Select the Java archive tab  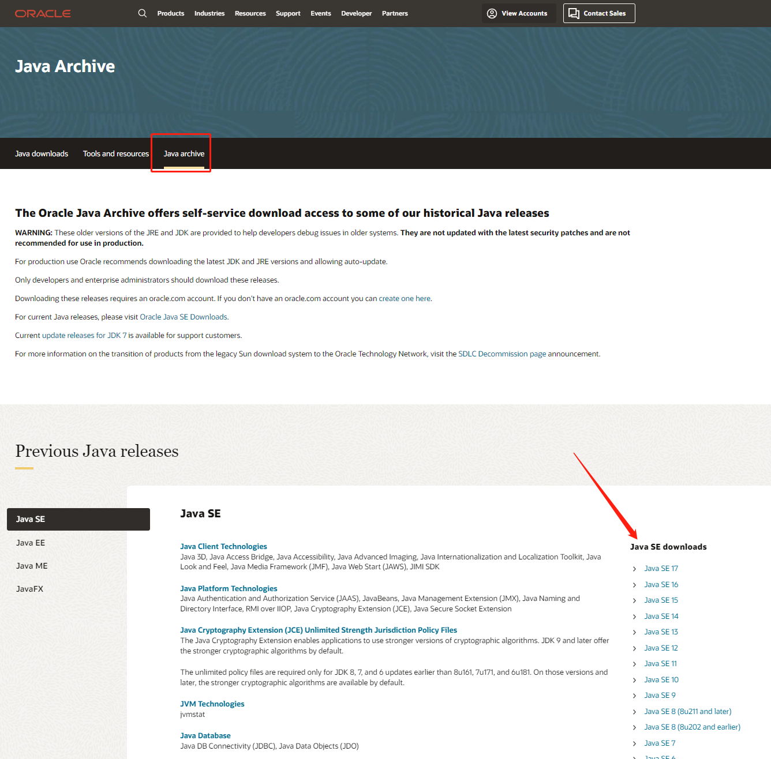184,153
